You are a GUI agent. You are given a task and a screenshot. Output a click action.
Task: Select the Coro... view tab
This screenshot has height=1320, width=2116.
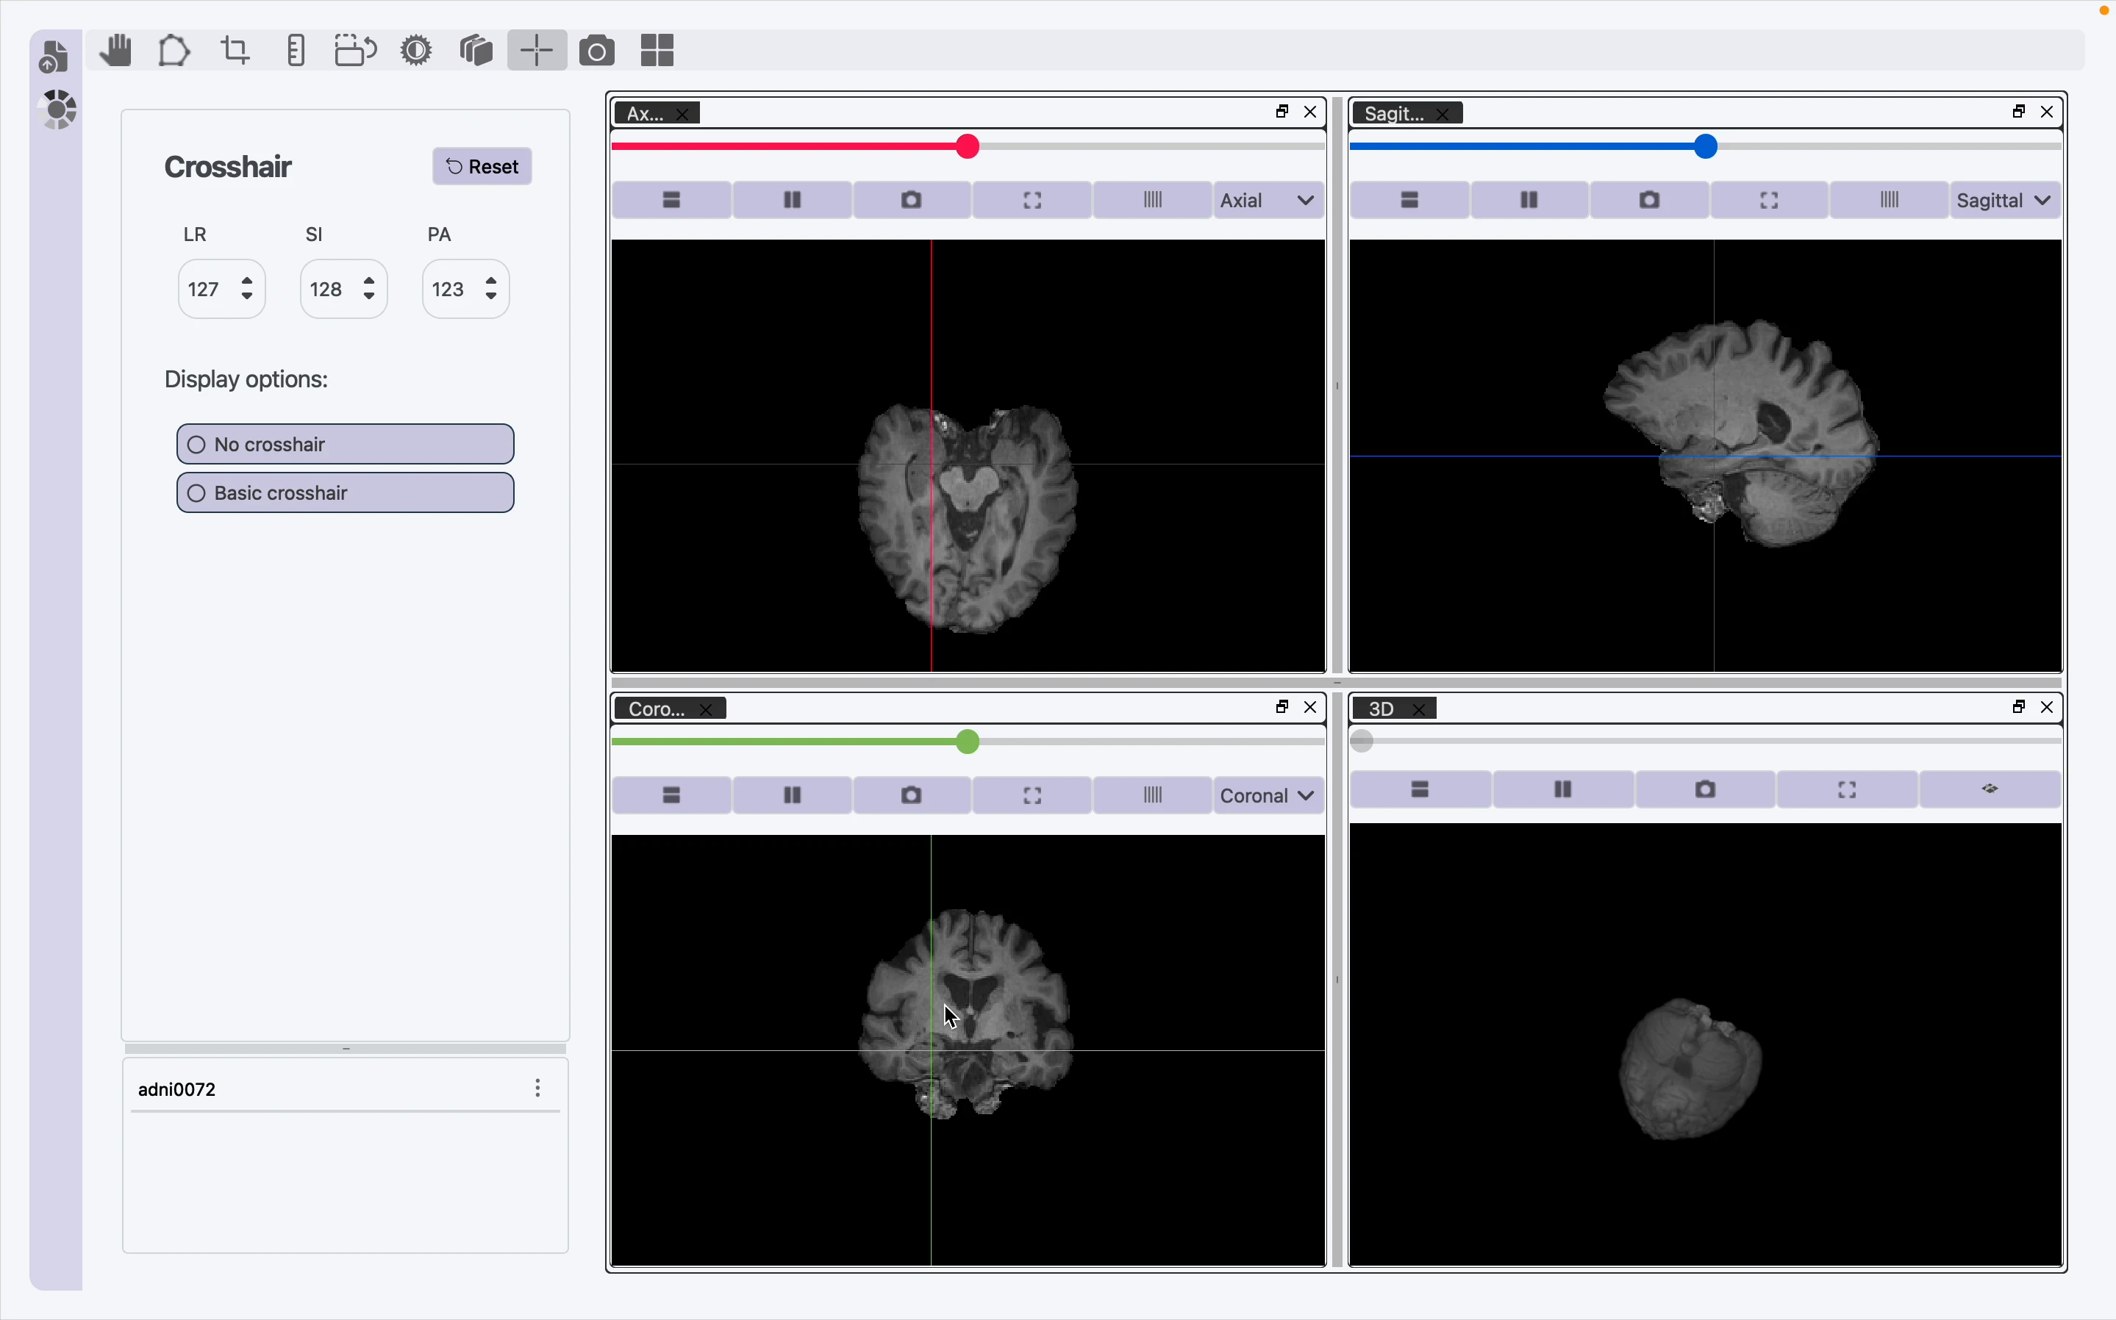click(x=656, y=709)
